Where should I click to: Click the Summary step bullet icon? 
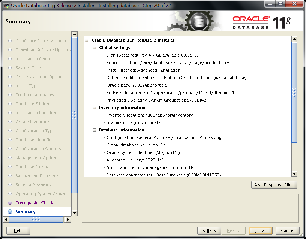click(x=10, y=212)
